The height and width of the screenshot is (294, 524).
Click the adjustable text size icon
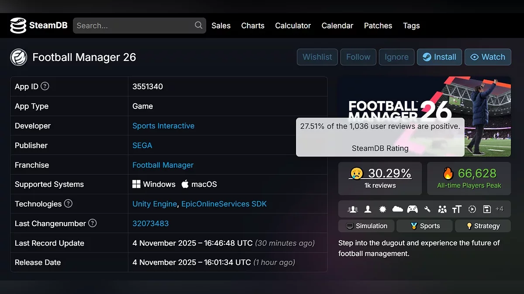pos(457,209)
